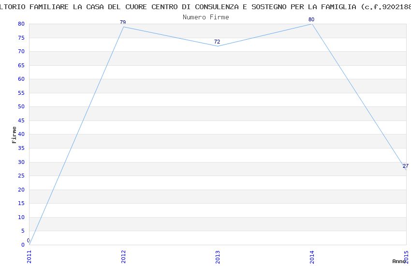Click the y-axis tick value 70
411x266 pixels.
(21, 51)
